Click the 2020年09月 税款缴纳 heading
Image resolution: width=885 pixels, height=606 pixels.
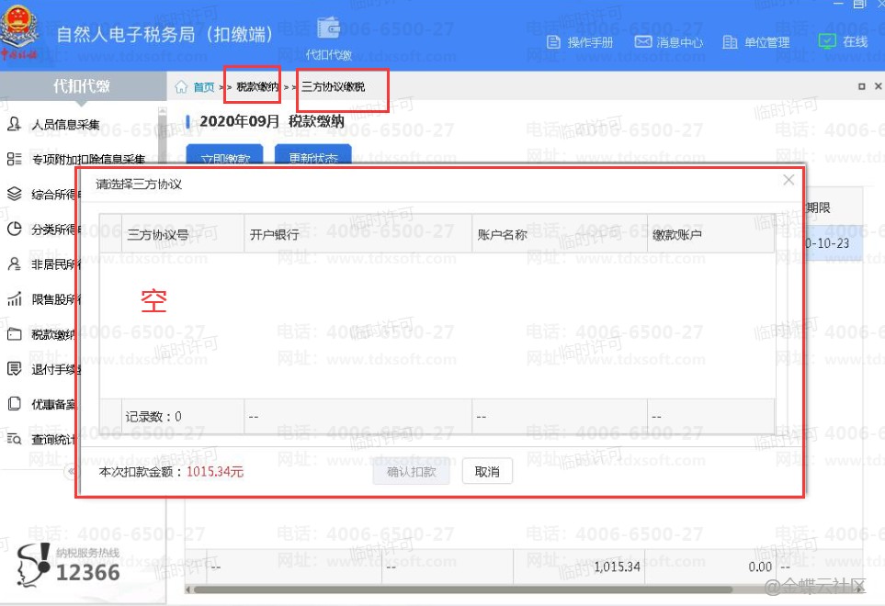pyautogui.click(x=271, y=121)
